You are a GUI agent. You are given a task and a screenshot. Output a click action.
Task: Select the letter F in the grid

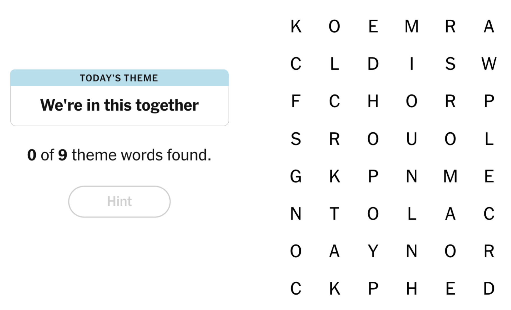296,101
